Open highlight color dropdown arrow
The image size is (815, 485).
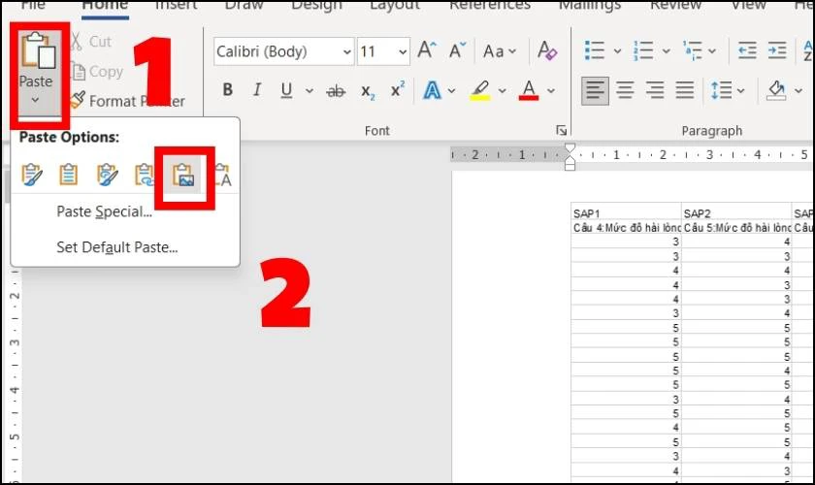coord(503,91)
